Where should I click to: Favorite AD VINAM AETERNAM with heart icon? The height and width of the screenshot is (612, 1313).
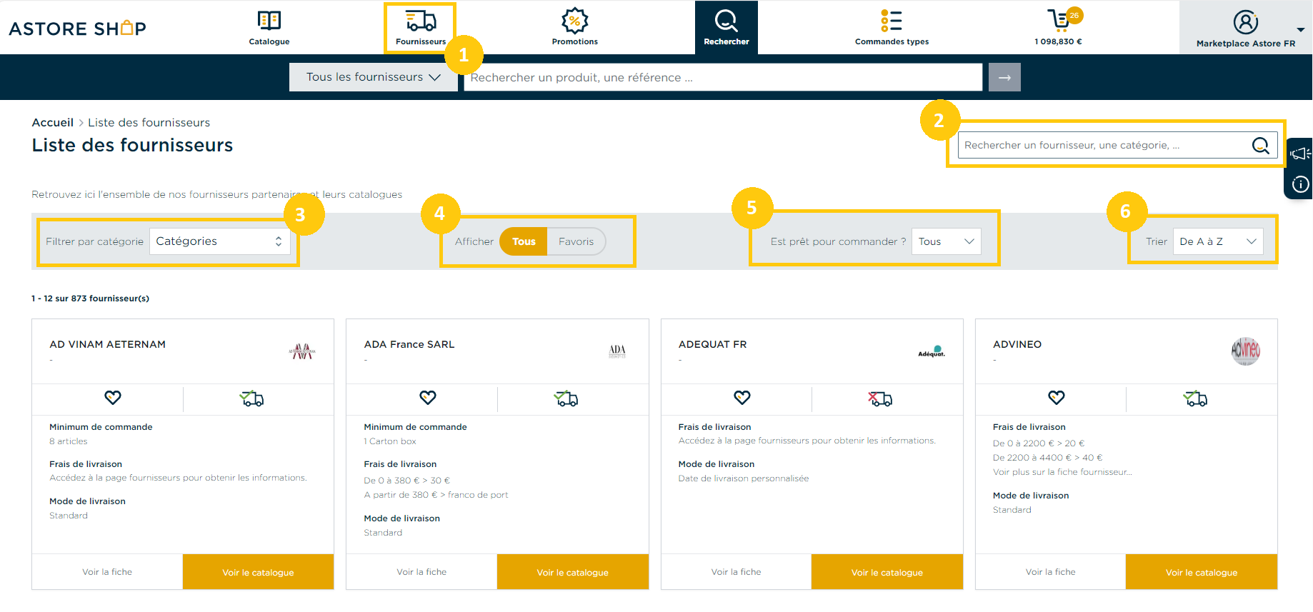pos(113,398)
